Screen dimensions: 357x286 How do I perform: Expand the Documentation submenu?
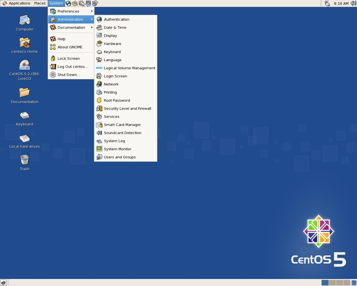coord(70,27)
